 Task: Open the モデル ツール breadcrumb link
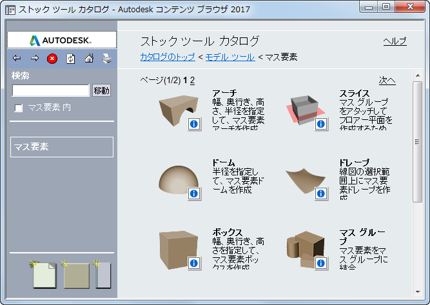[230, 57]
